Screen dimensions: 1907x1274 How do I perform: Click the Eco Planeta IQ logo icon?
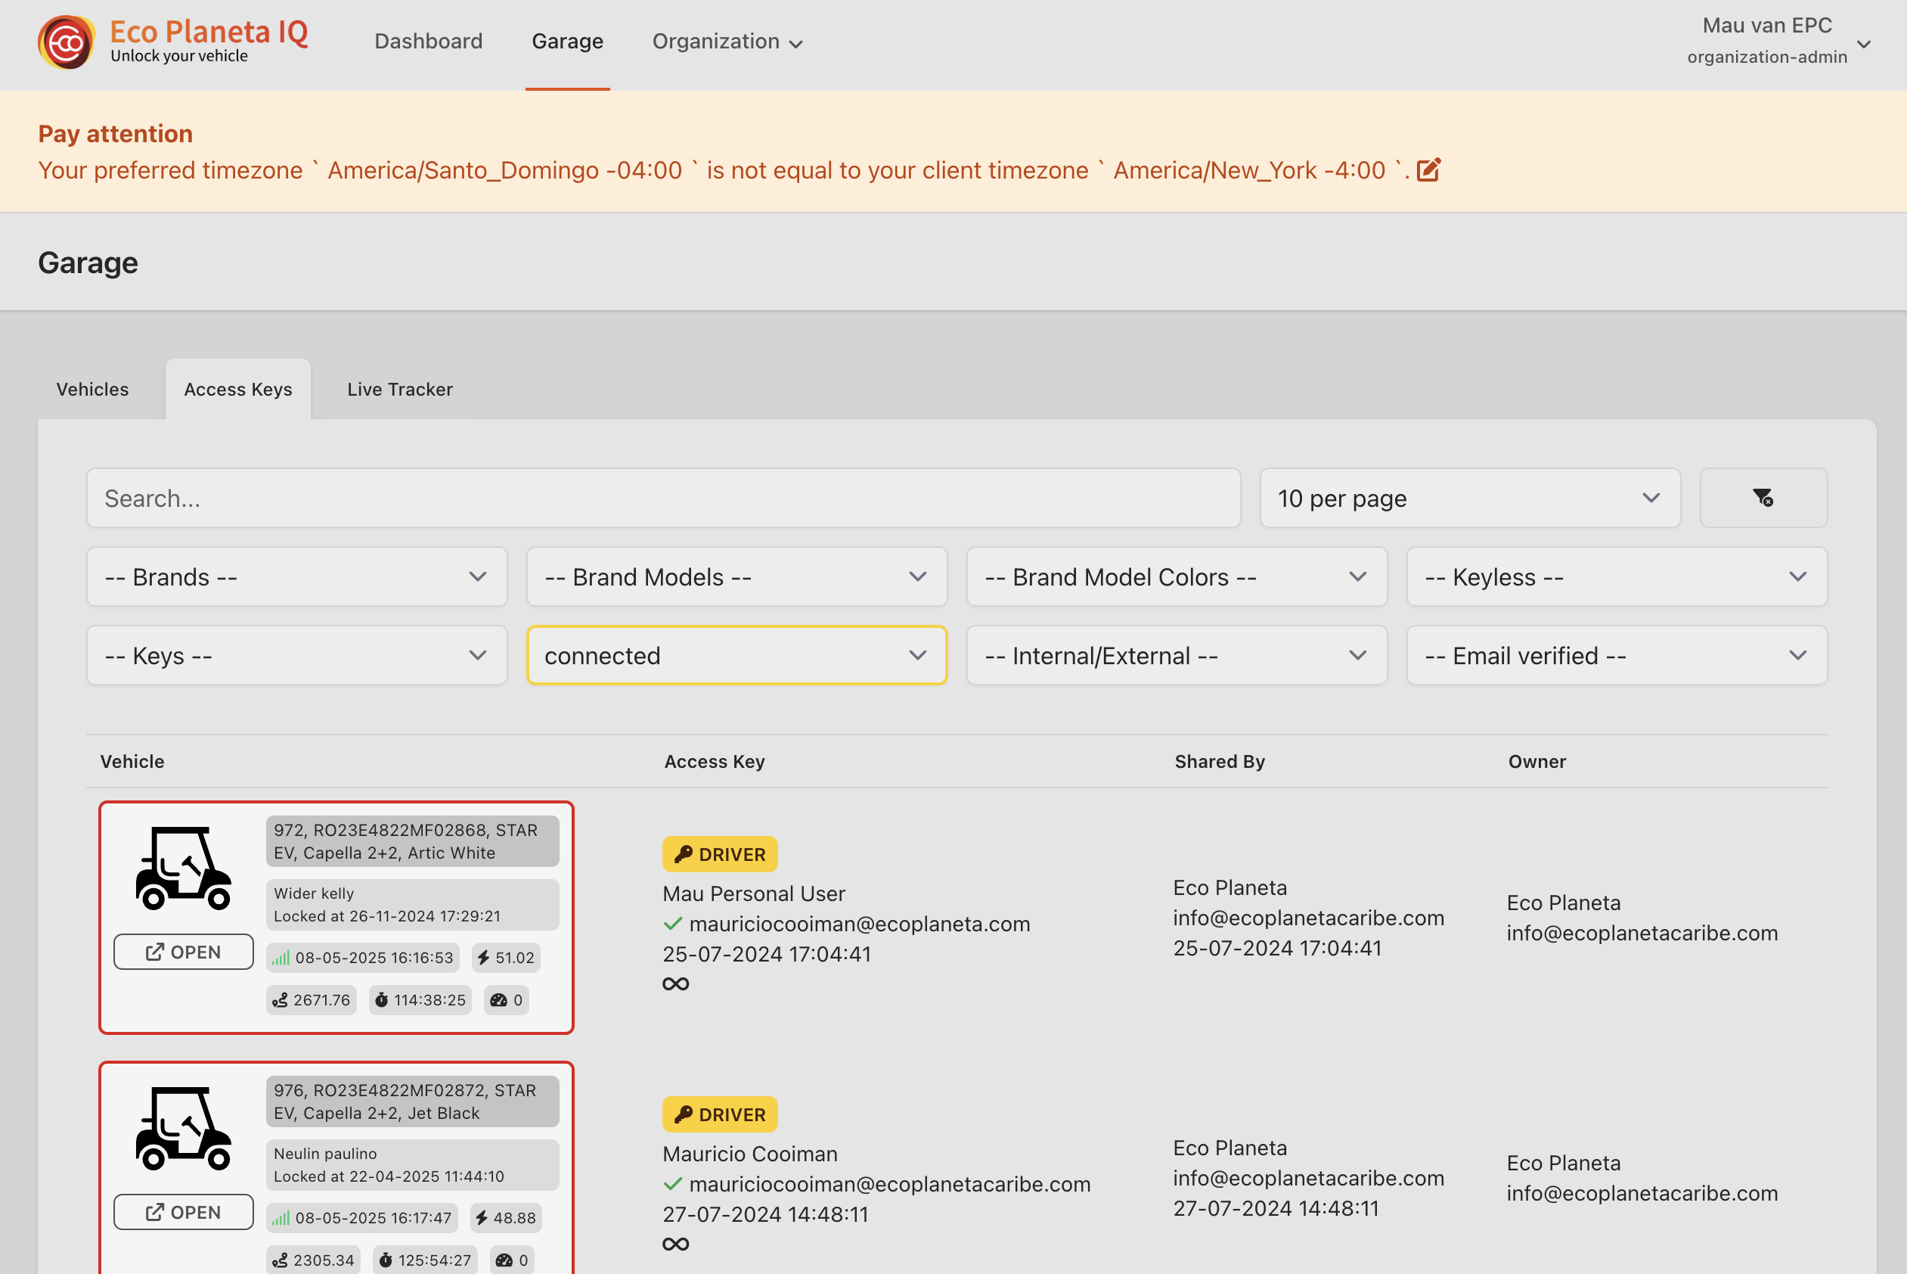[67, 42]
